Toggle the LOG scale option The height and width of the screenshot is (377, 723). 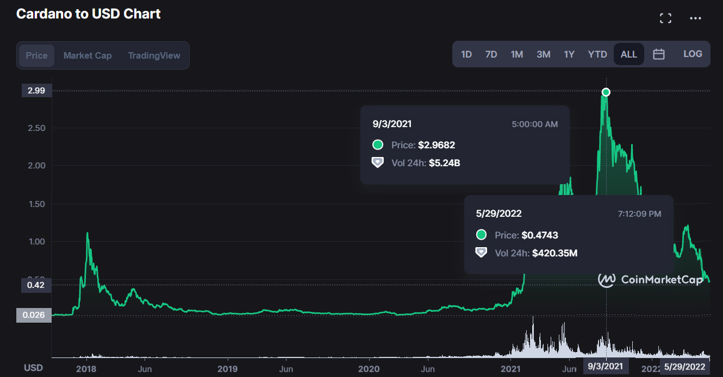pyautogui.click(x=693, y=54)
